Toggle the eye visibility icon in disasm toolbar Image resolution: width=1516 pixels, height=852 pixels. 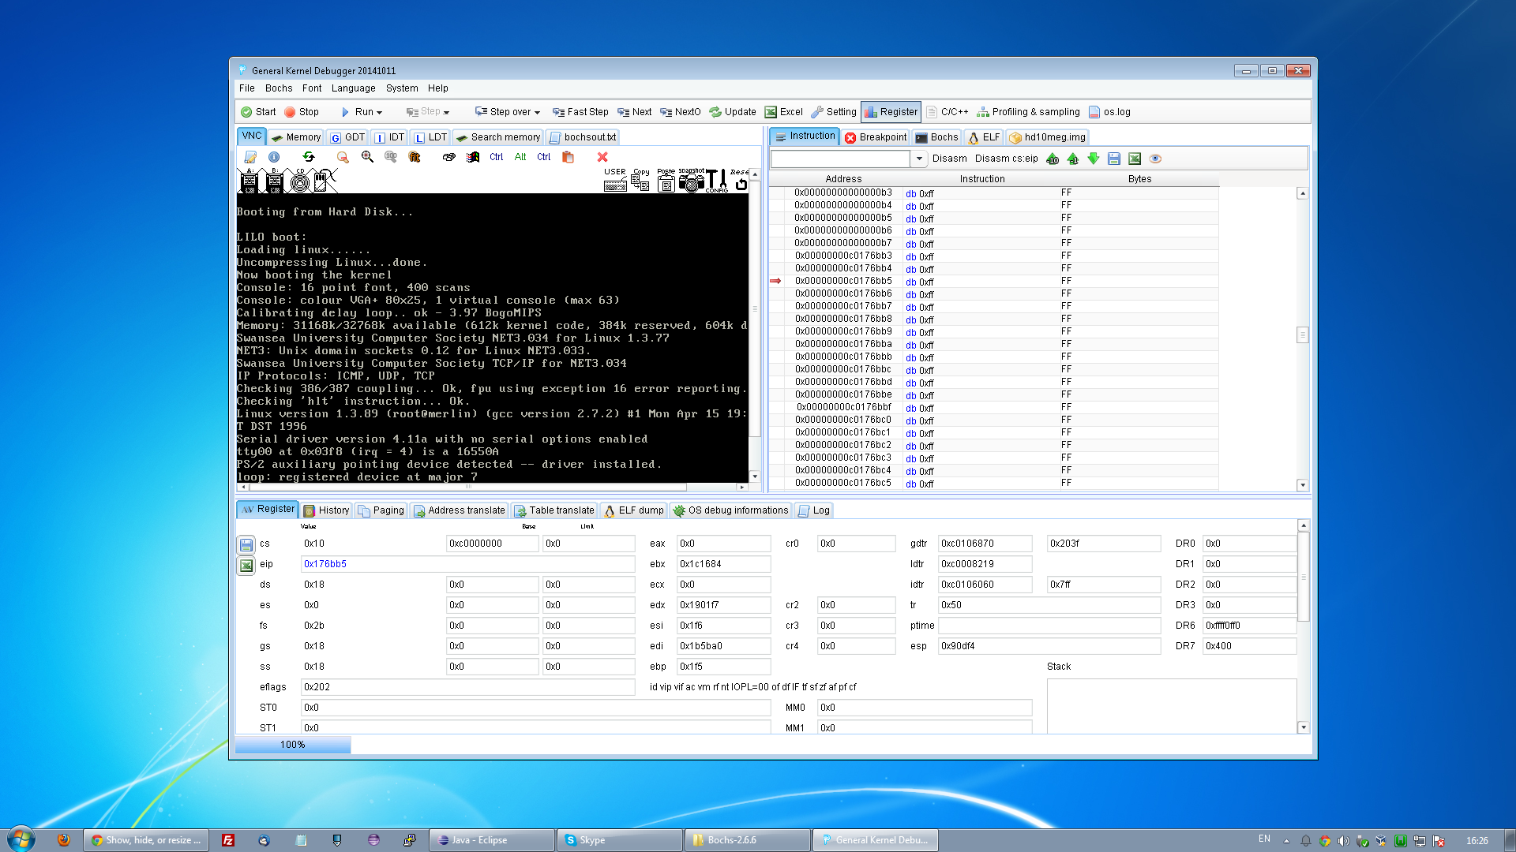click(x=1155, y=159)
